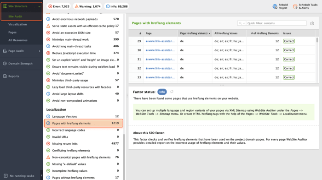The height and width of the screenshot is (180, 322).
Task: Click warning icon beside Non-canonical pages with hreflang
Action: [x=48, y=157]
